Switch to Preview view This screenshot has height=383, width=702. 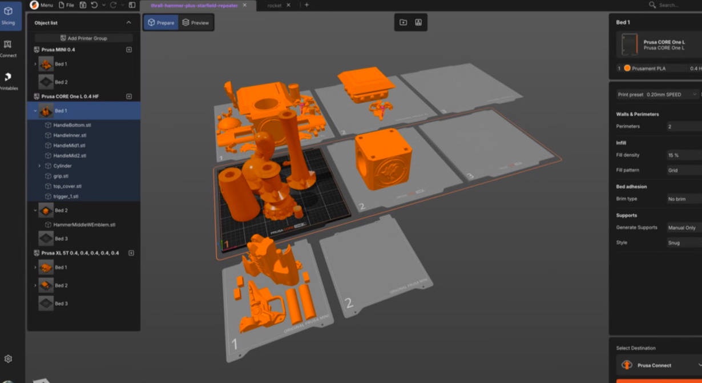(x=196, y=23)
